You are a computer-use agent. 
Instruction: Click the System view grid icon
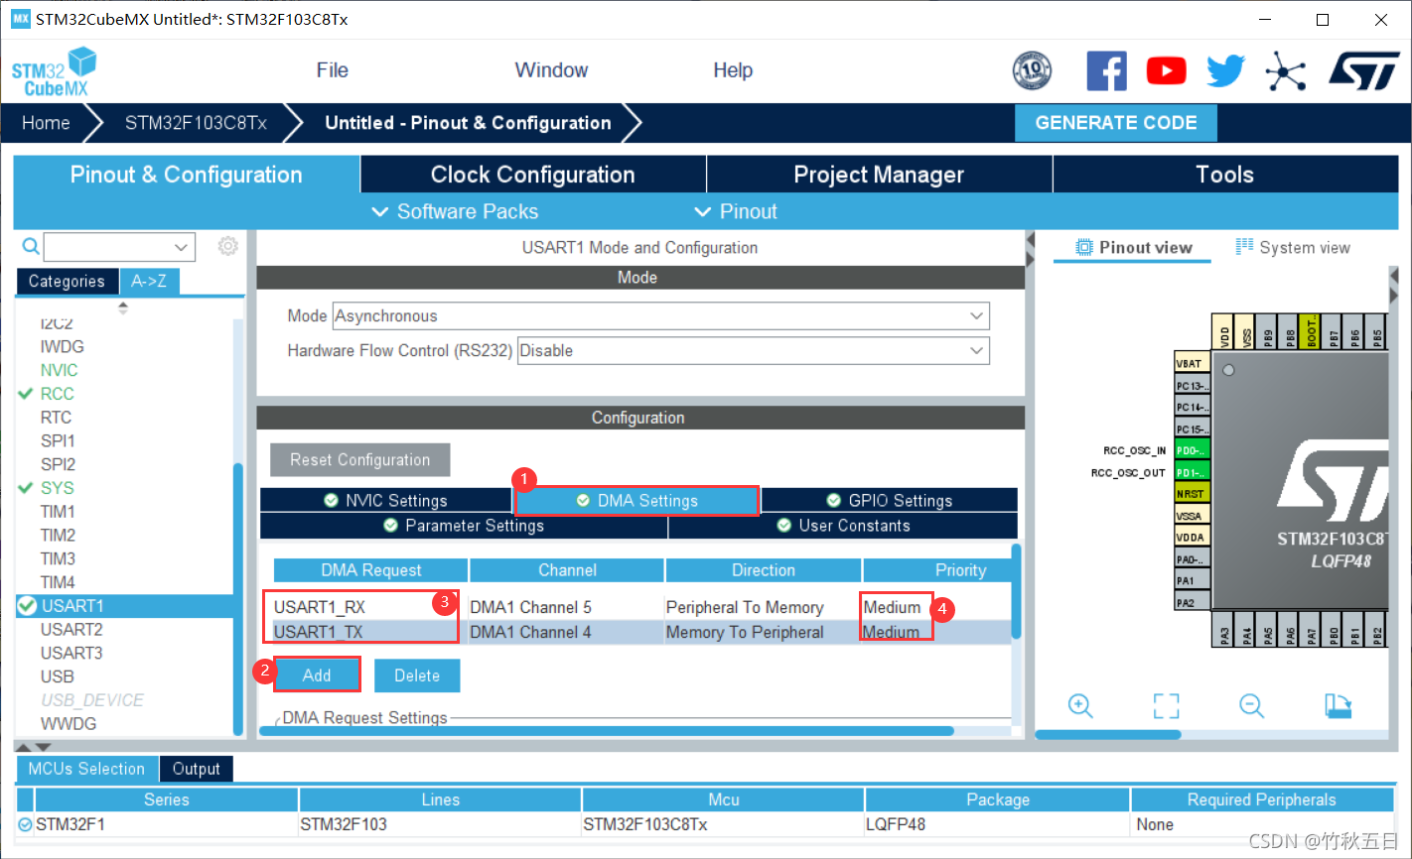tap(1244, 246)
